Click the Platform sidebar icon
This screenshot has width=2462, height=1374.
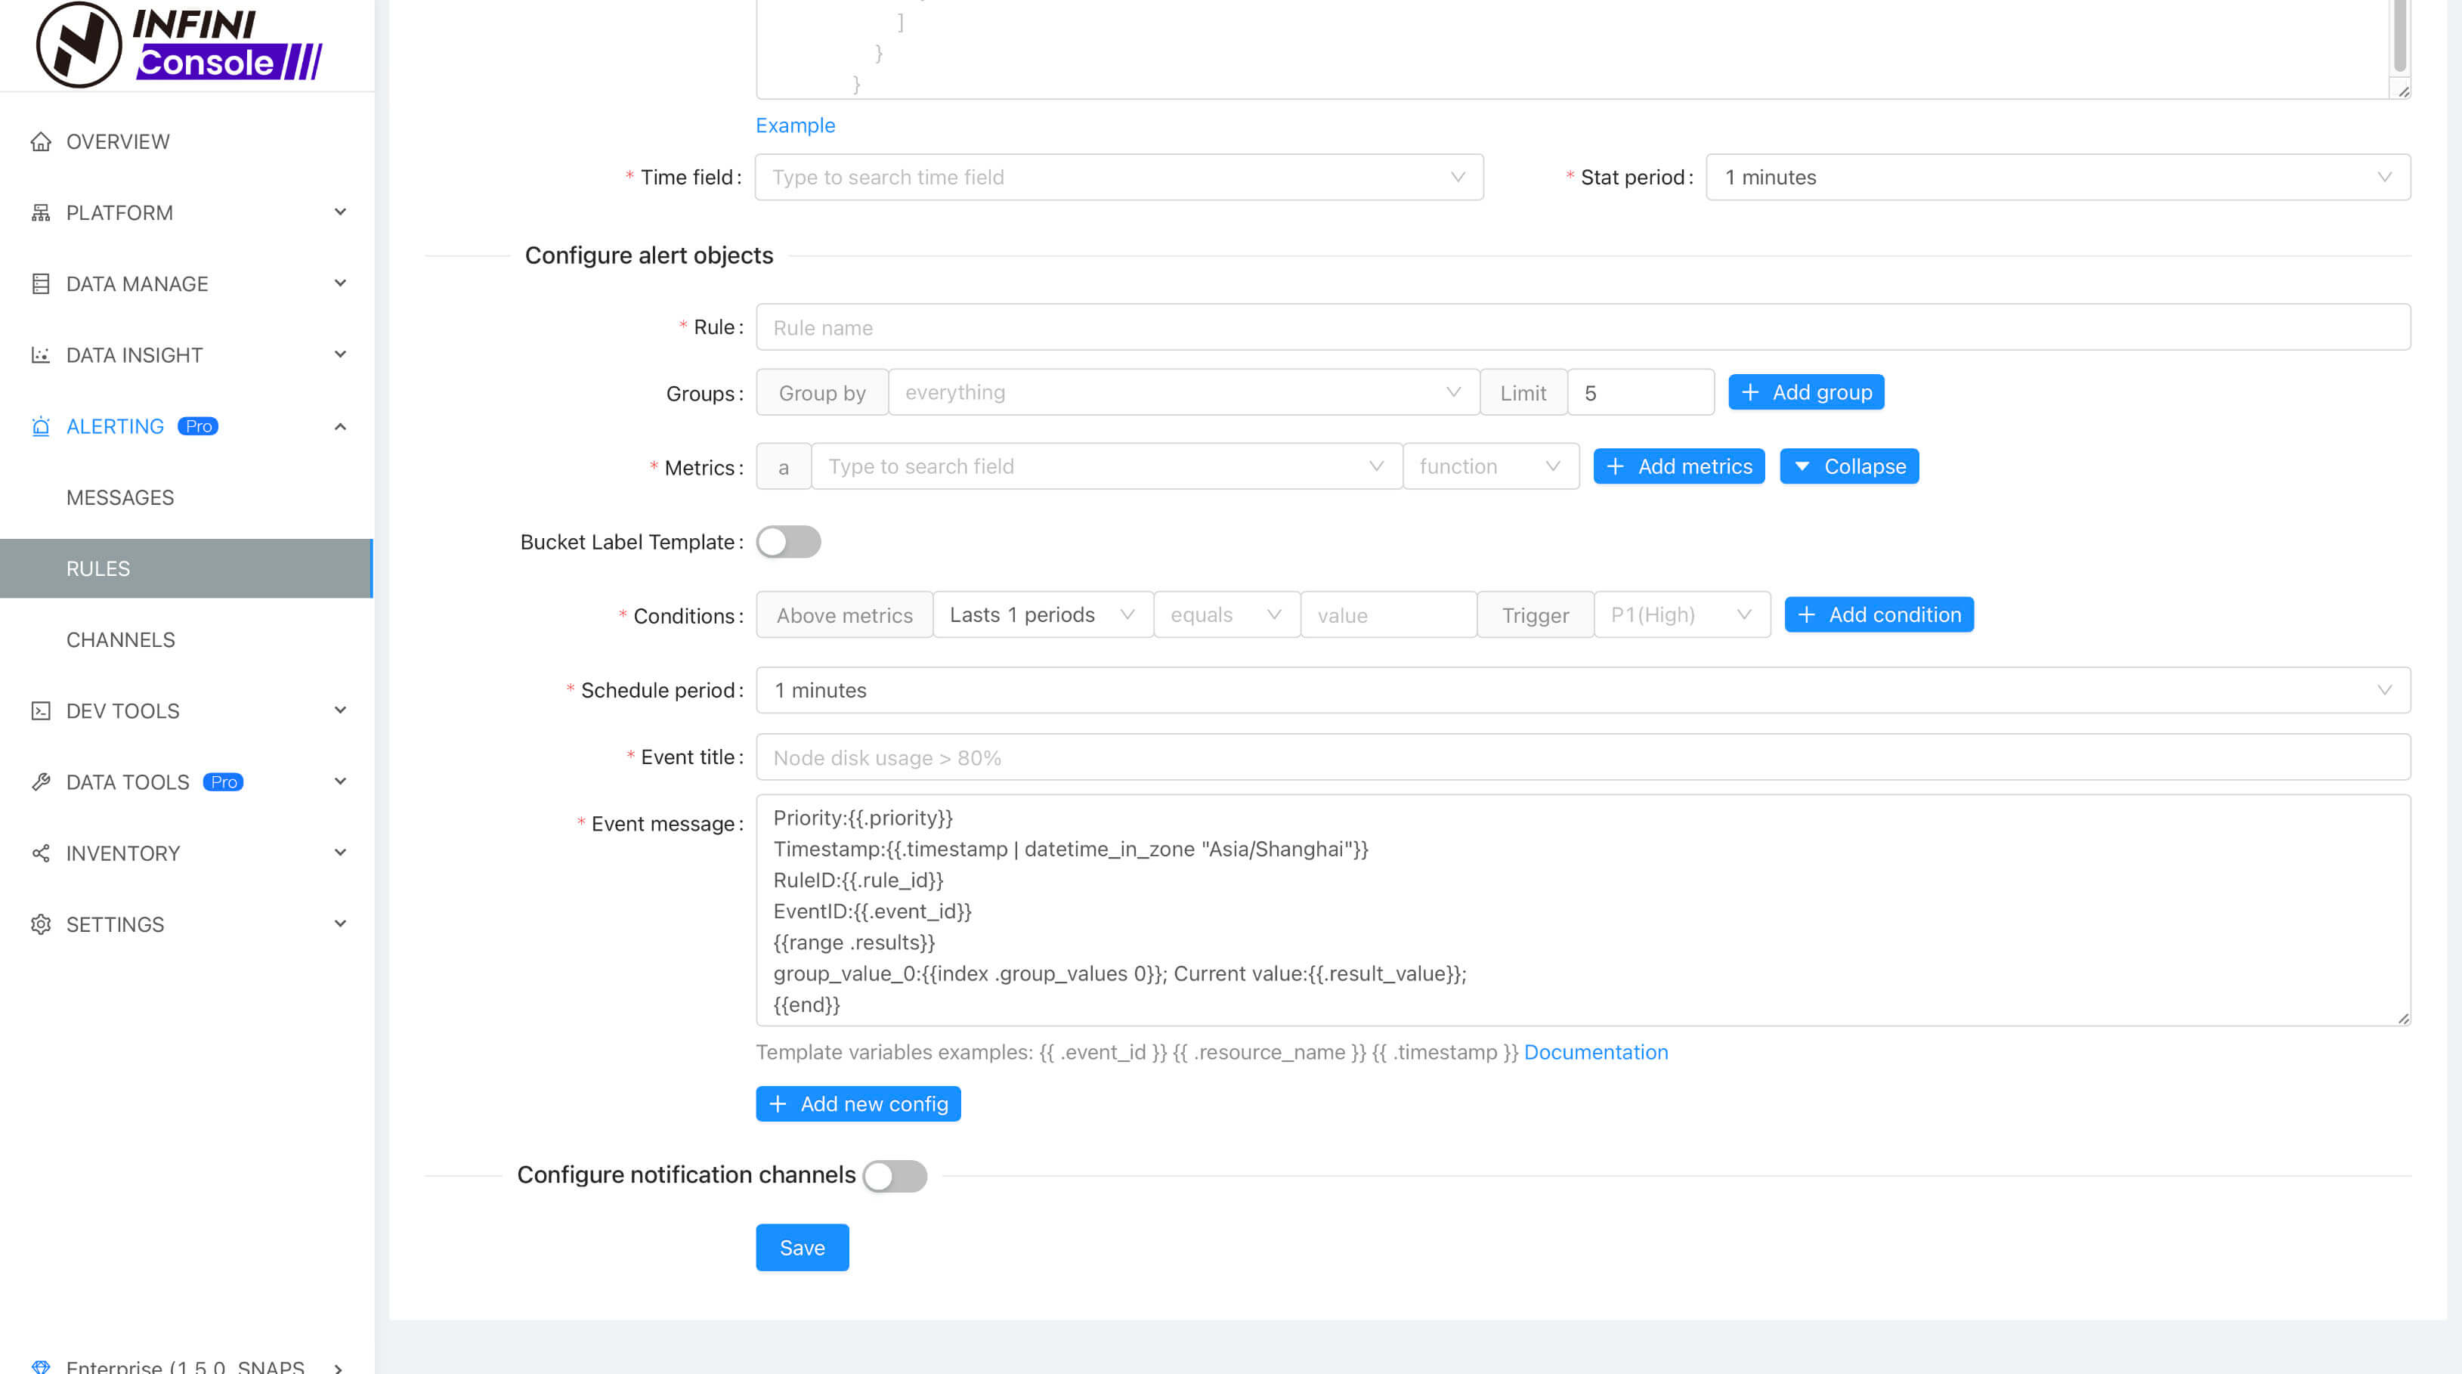click(40, 212)
